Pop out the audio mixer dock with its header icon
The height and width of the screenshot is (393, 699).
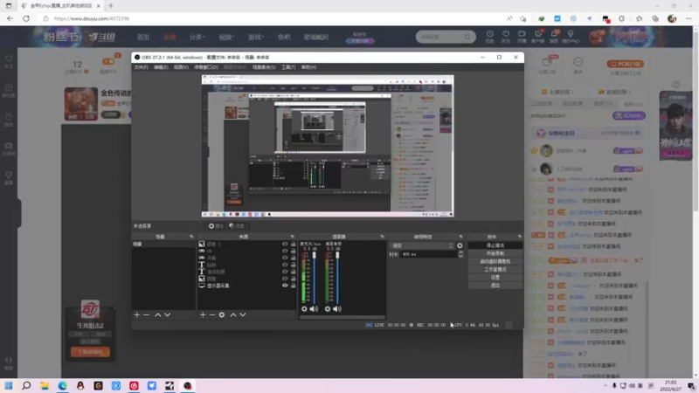(382, 237)
